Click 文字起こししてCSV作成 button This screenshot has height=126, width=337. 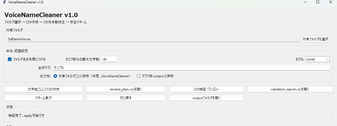(43, 89)
